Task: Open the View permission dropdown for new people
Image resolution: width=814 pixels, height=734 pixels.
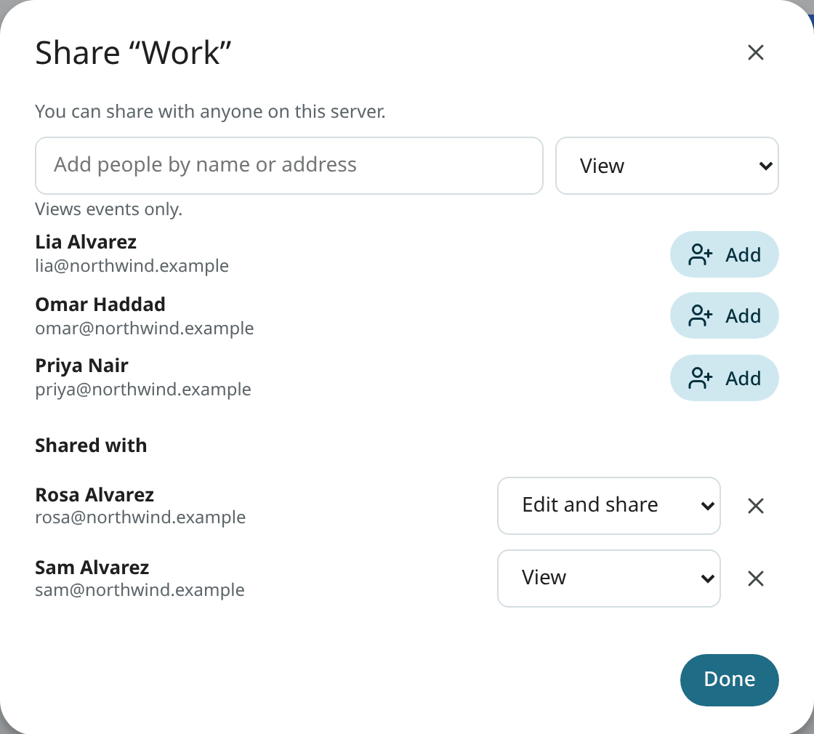Action: click(666, 166)
